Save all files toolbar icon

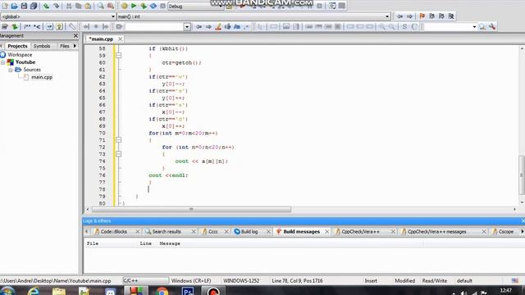pyautogui.click(x=34, y=6)
